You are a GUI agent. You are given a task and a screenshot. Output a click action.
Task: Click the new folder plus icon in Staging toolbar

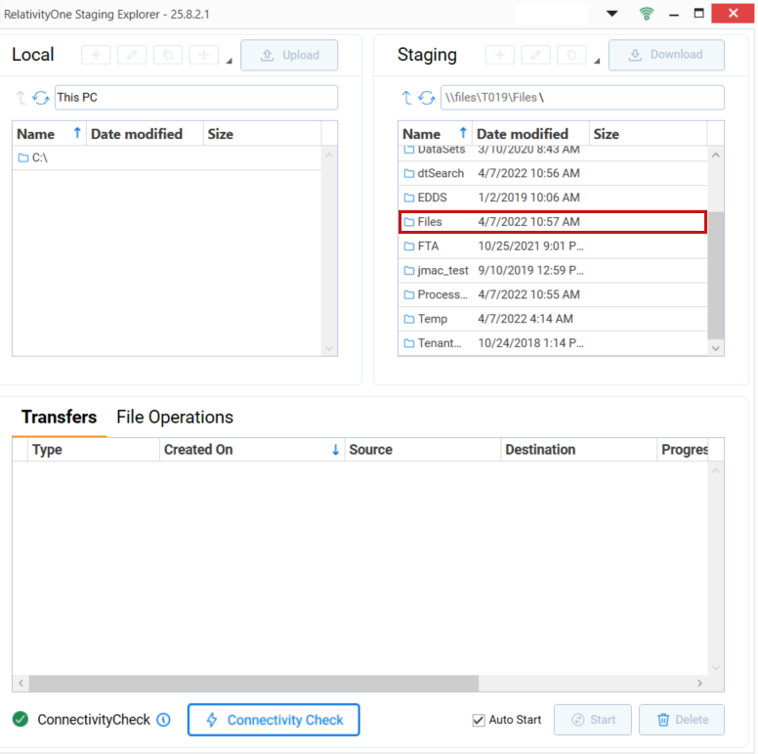500,55
